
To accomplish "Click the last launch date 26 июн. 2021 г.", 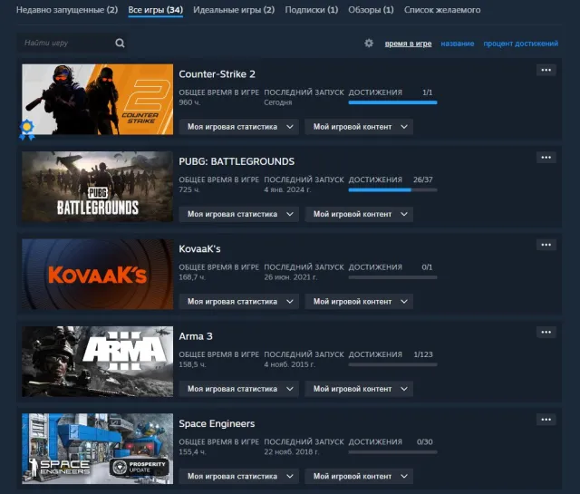I will [290, 277].
